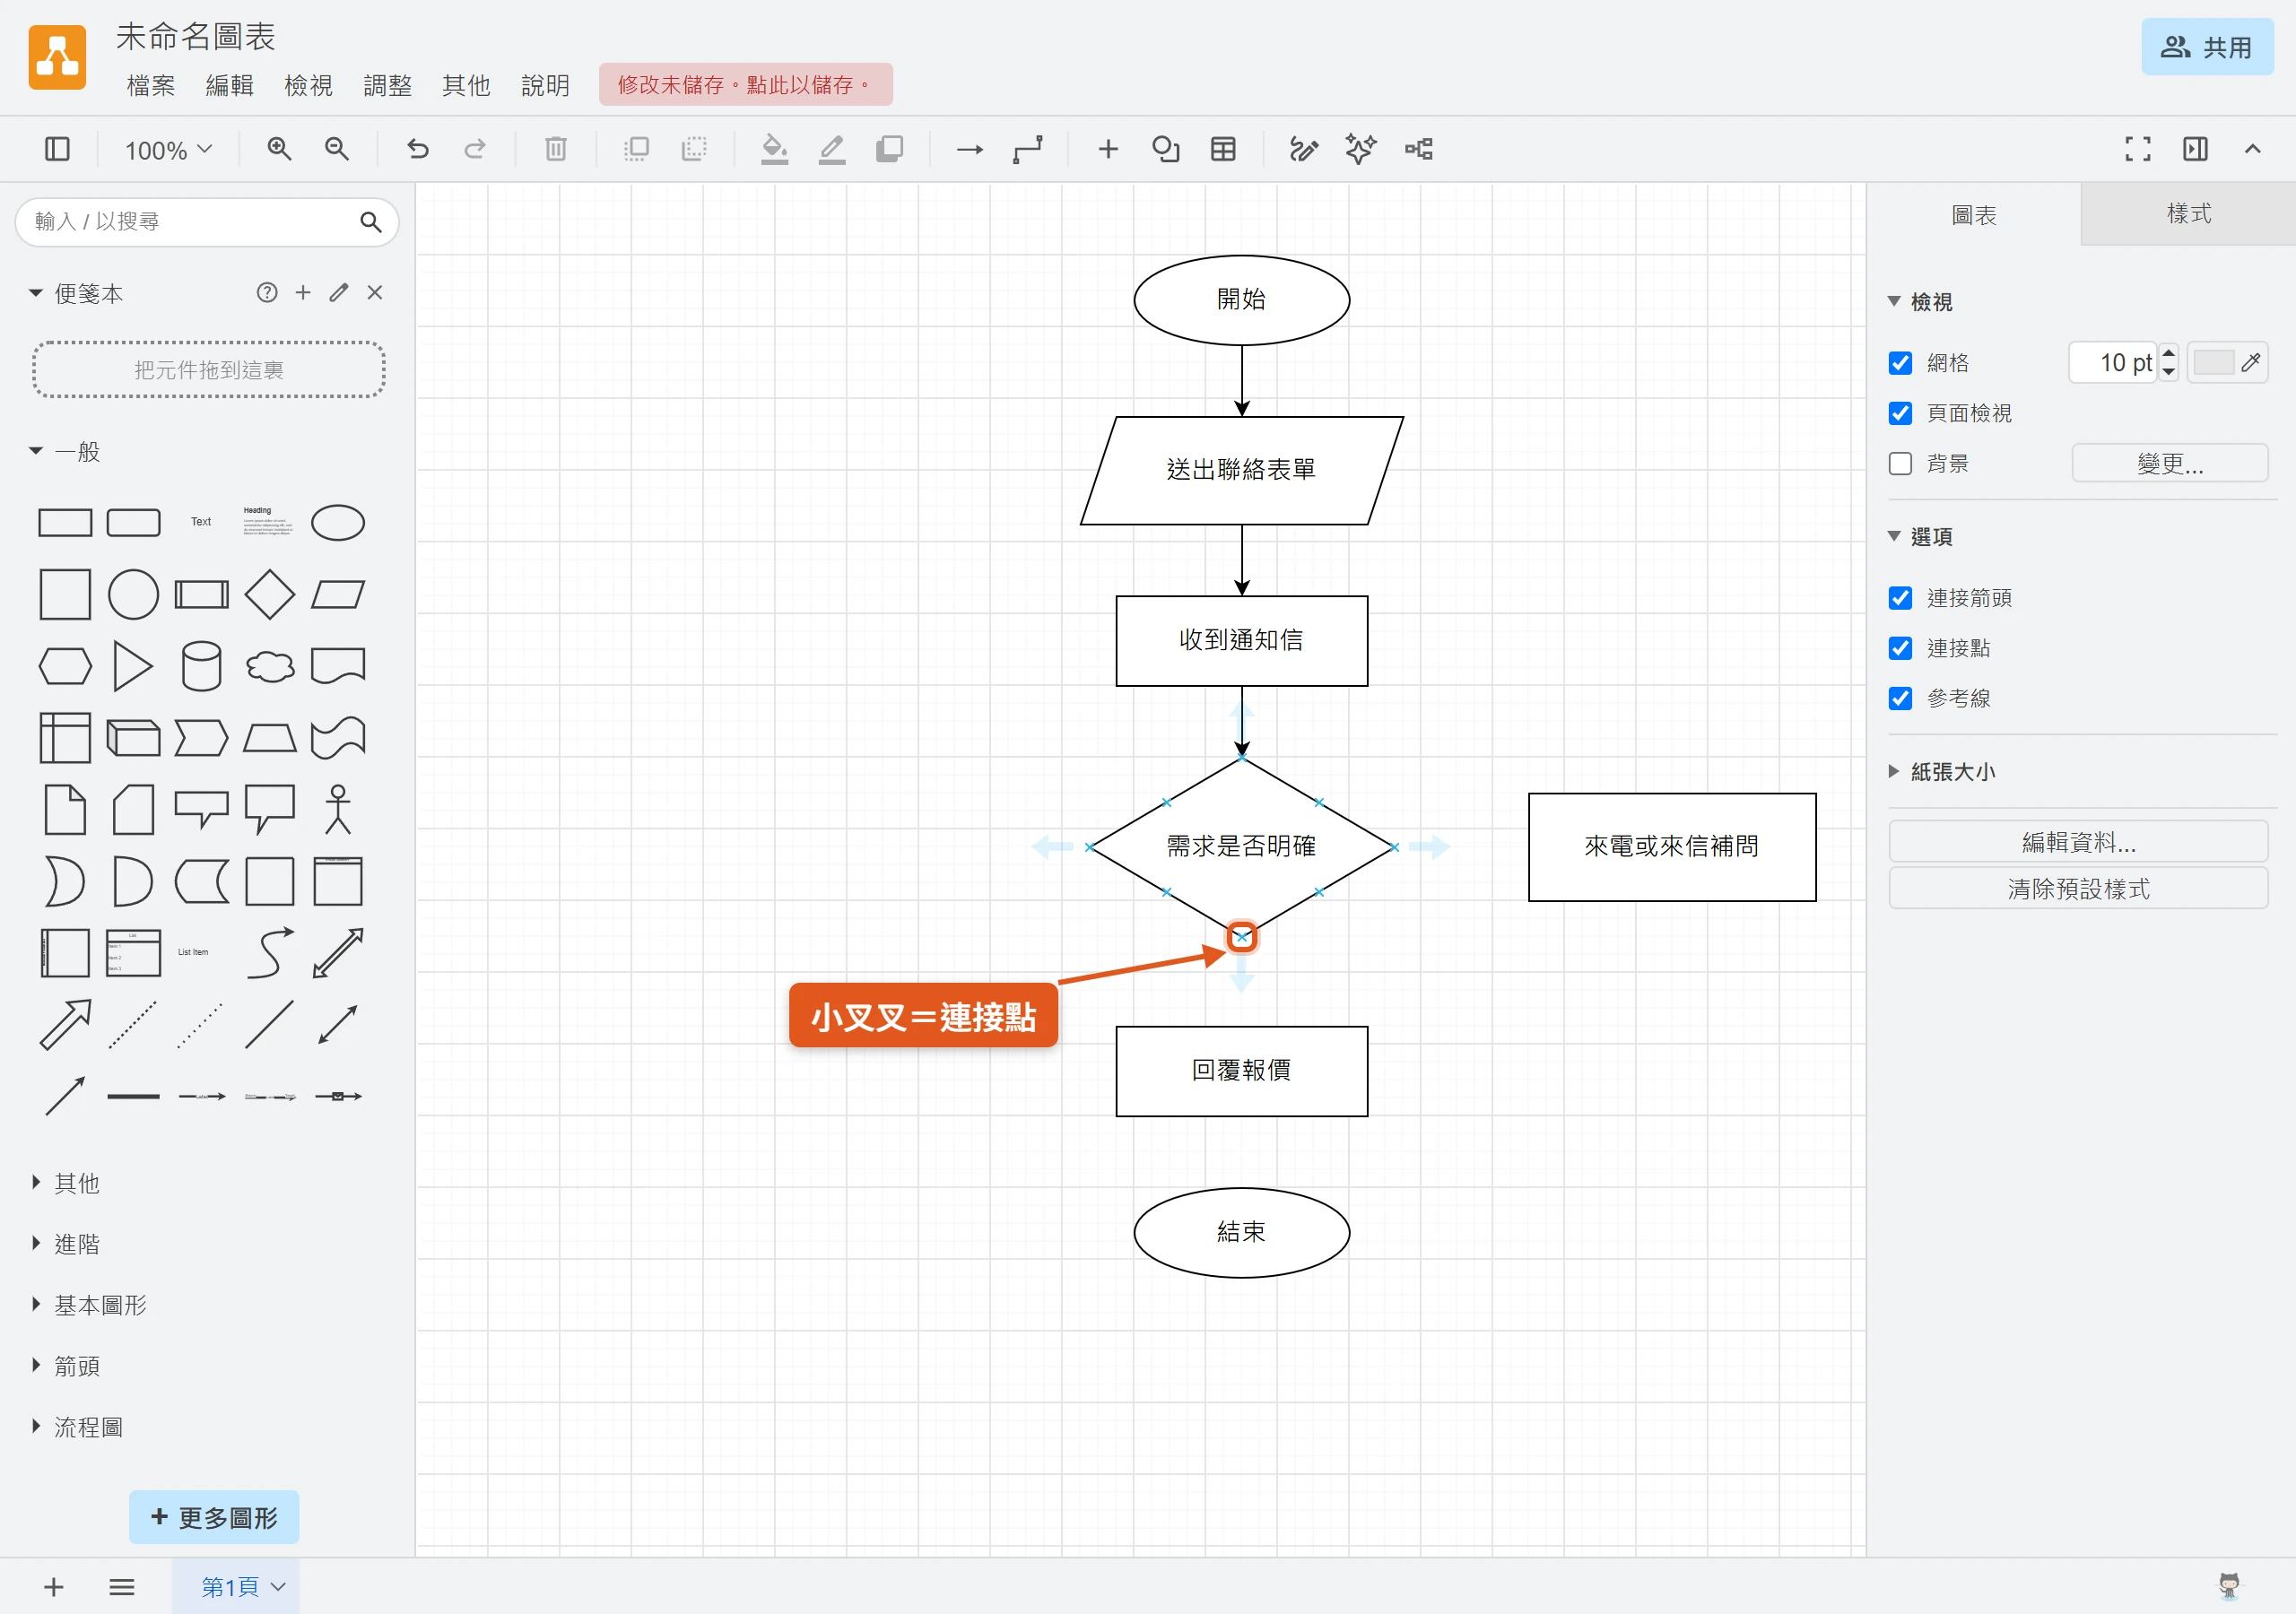Insert a table using the table icon
The height and width of the screenshot is (1614, 2296).
pyautogui.click(x=1223, y=149)
